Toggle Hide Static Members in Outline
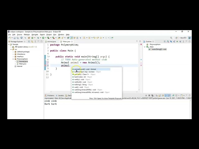This screenshot has width=199, height=149. pyautogui.click(x=174, y=41)
